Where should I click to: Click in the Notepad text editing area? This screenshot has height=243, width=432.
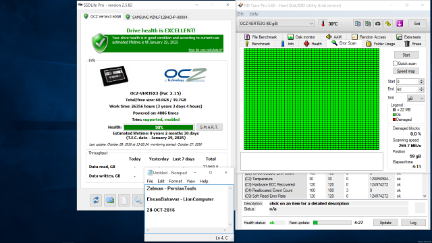[186, 206]
